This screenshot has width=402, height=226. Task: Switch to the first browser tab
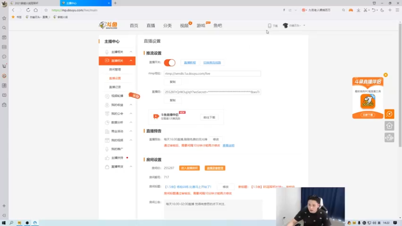(34, 3)
